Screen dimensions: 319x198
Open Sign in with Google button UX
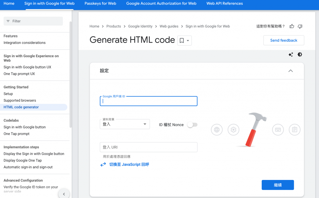pos(27,67)
